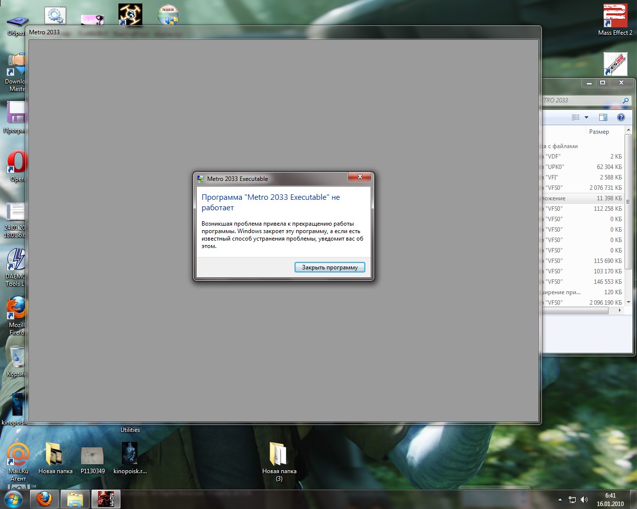Select the file row sized 103 170 КБ

(582, 271)
